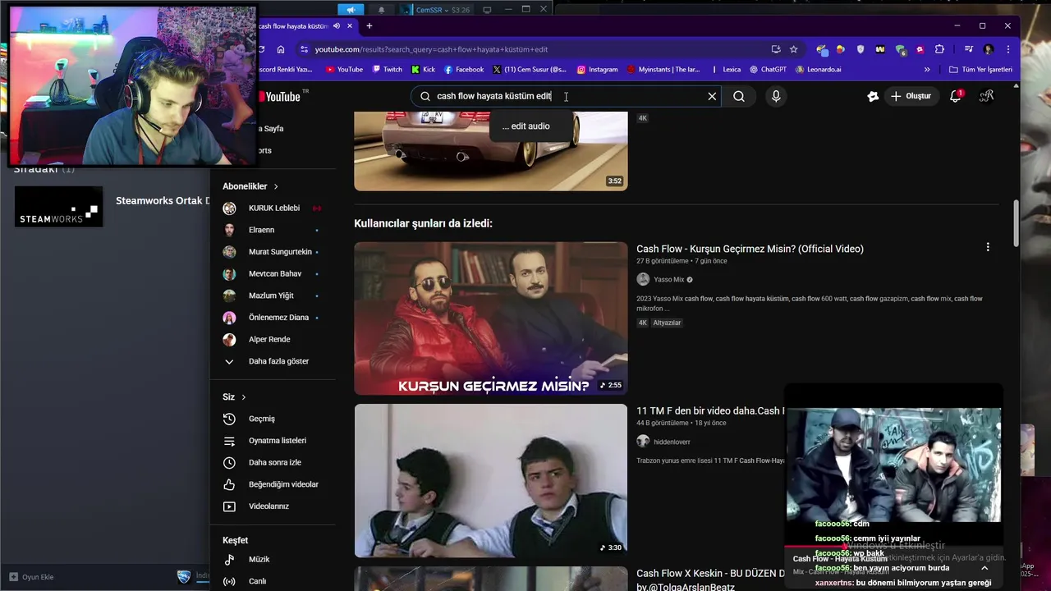Open the Oluştur create menu

tap(911, 96)
